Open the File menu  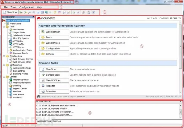(x=6, y=7)
